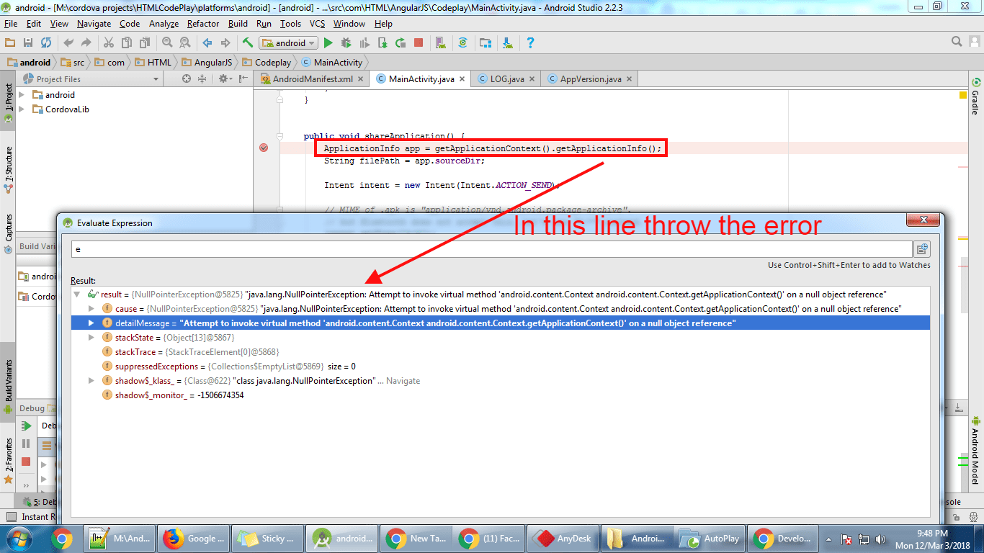
Task: Run the app with the green play icon
Action: 328,42
